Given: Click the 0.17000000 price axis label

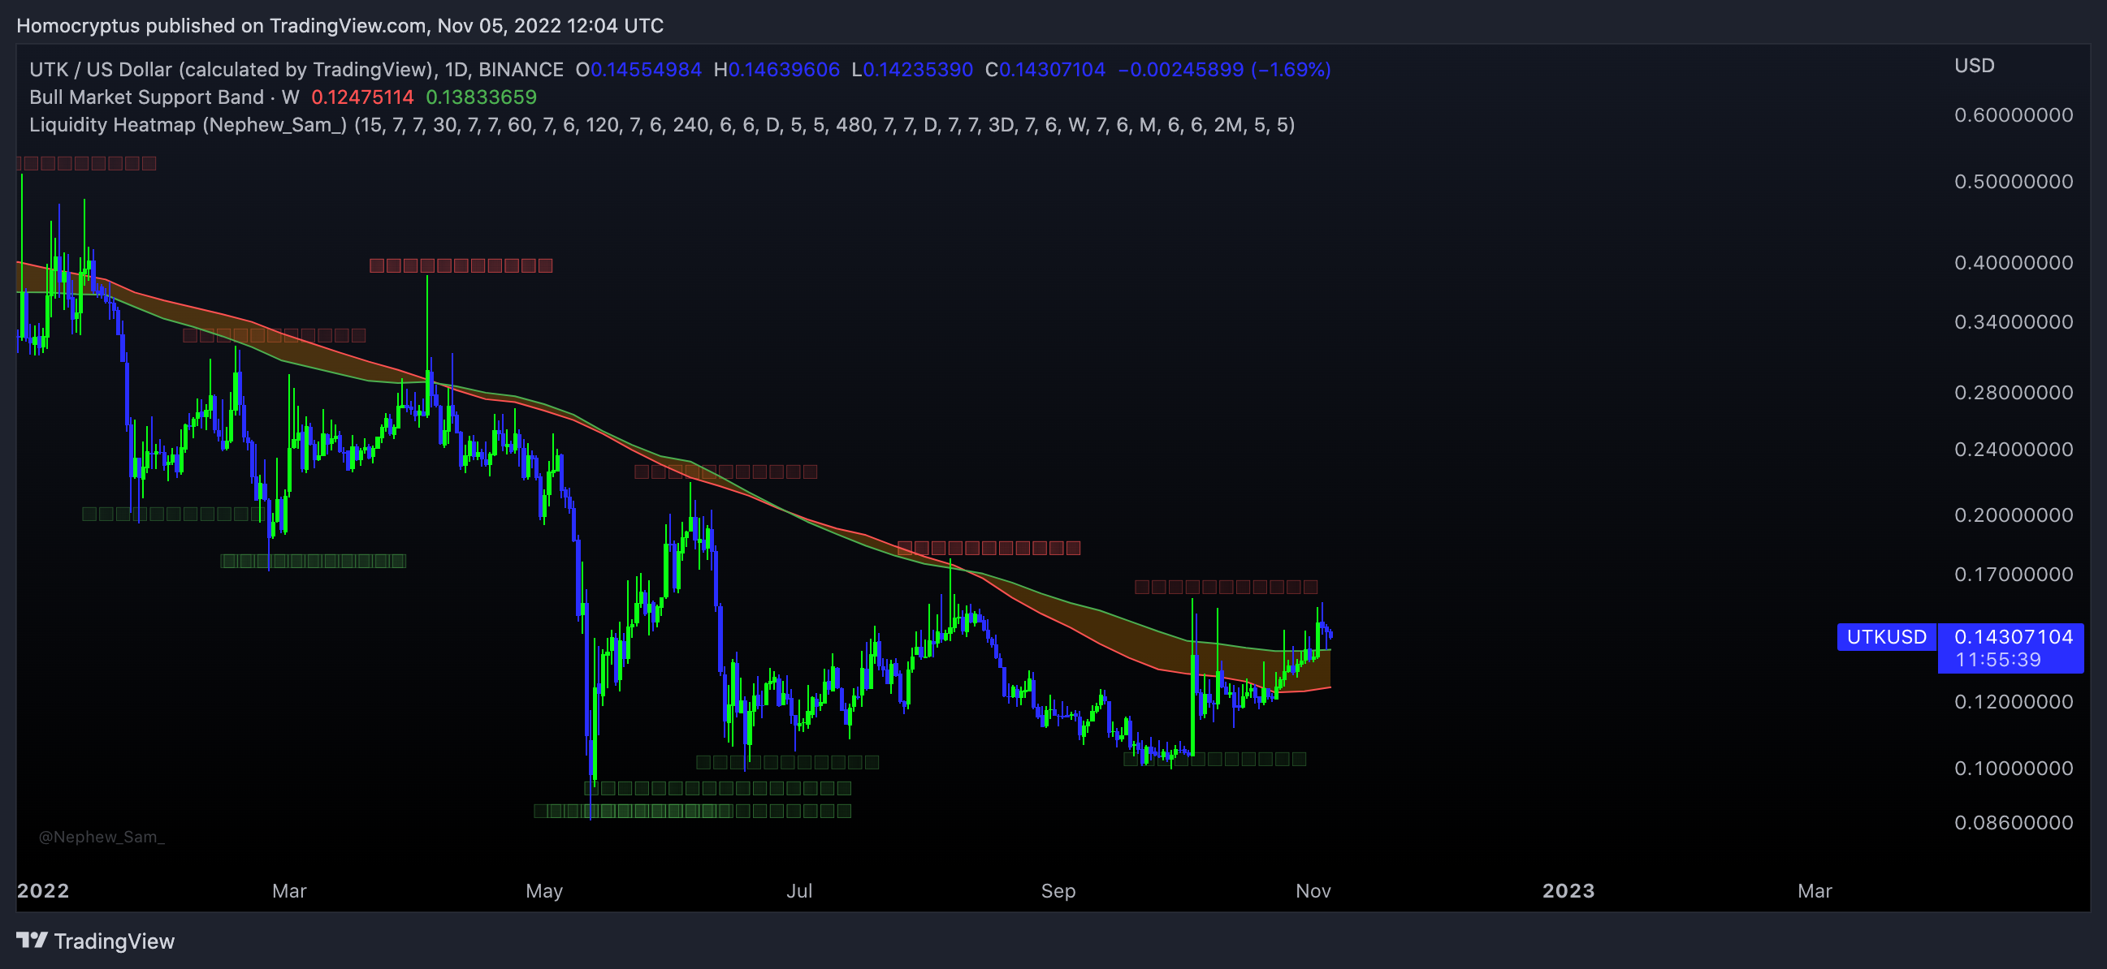Looking at the screenshot, I should point(2013,575).
